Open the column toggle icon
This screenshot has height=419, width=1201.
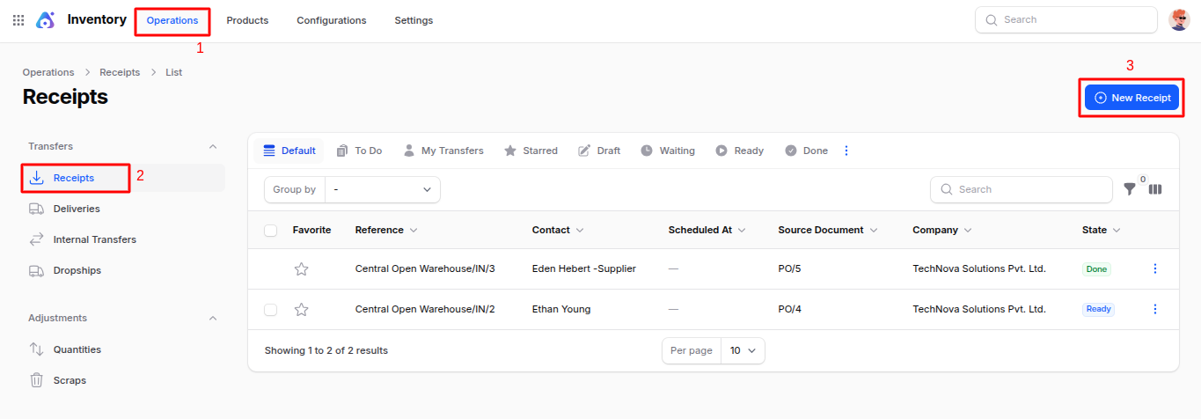1155,189
